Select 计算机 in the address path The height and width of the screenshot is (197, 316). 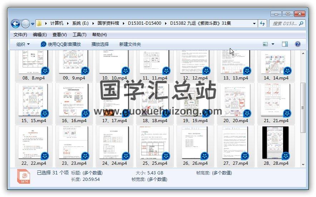tap(57, 23)
